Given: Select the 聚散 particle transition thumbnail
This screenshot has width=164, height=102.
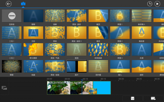Looking at the screenshot, I should (12, 66).
